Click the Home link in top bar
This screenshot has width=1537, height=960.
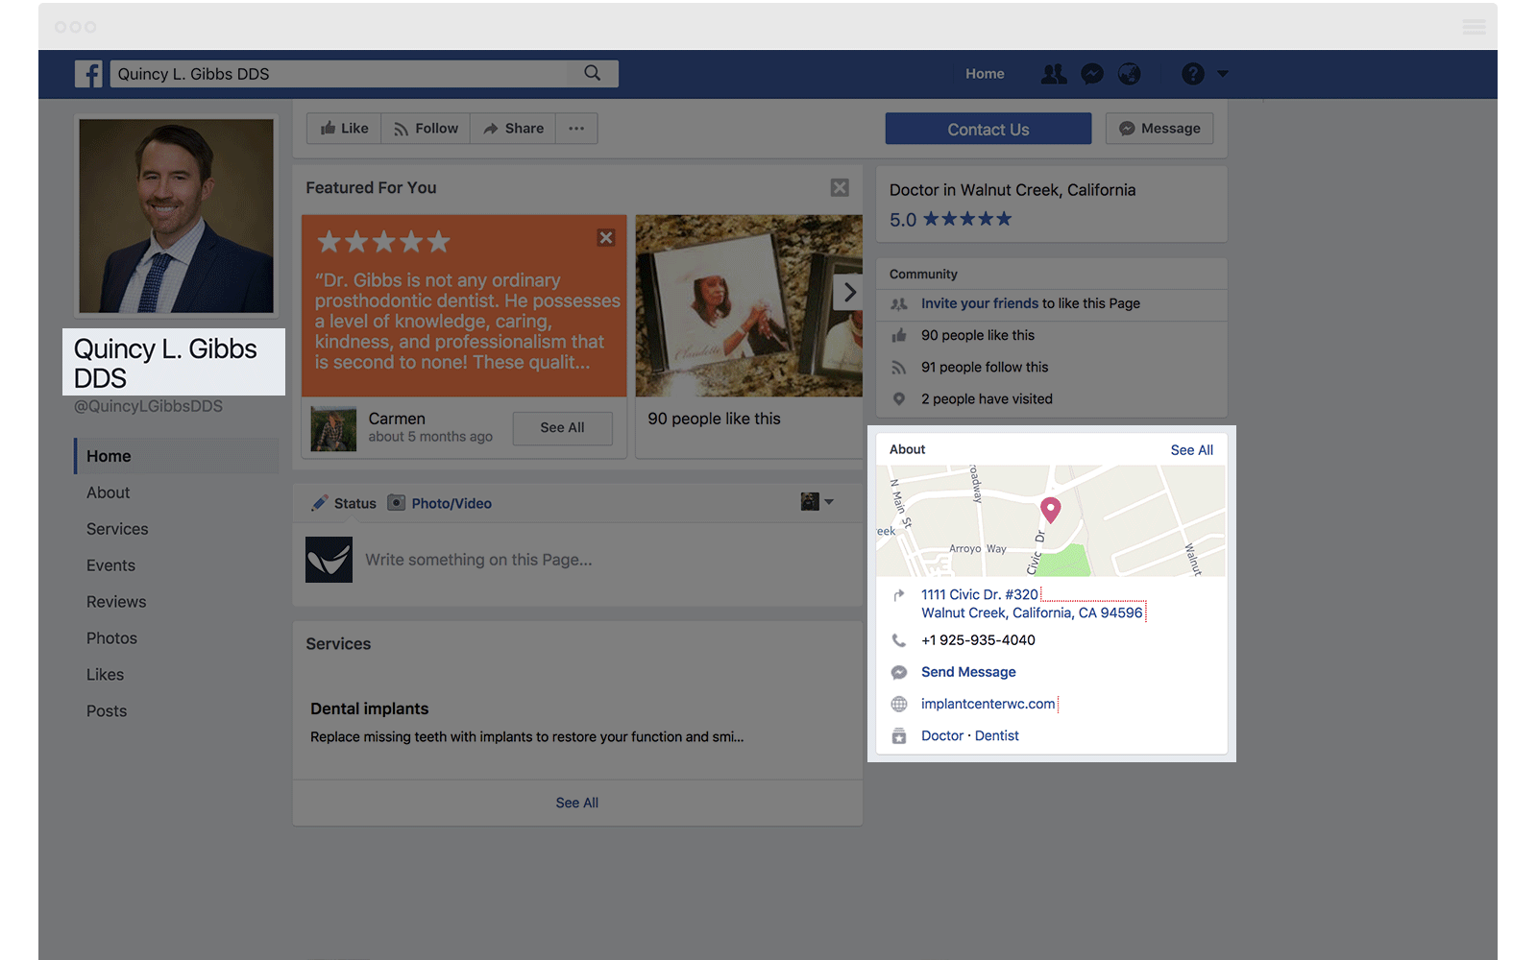click(x=985, y=74)
